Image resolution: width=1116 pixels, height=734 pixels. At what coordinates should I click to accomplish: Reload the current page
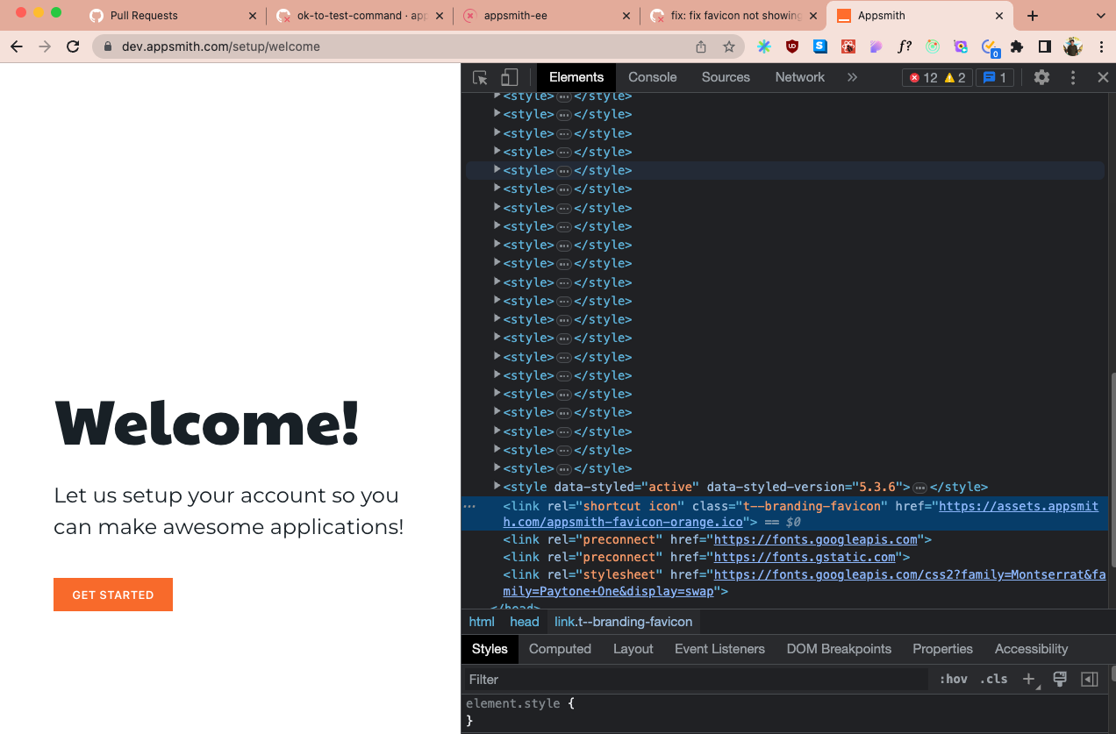coord(74,46)
